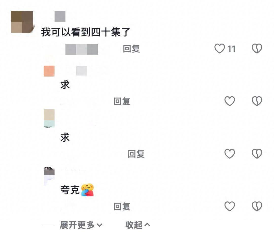Tap broken heart on first '求' reply

[x=257, y=101]
